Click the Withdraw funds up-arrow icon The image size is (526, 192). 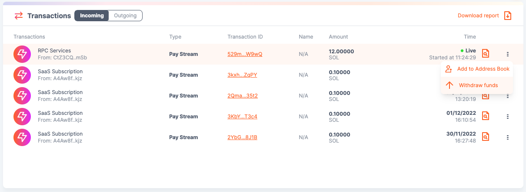(x=449, y=85)
